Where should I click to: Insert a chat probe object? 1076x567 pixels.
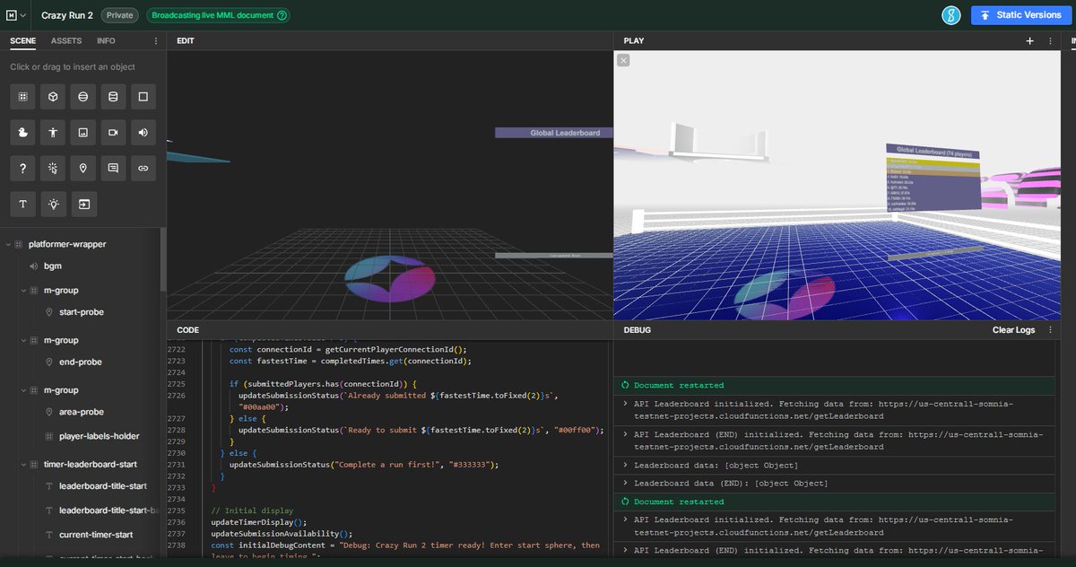coord(112,168)
